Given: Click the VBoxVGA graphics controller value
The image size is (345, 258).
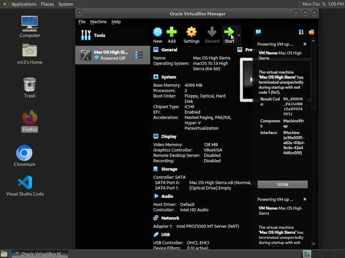Looking at the screenshot, I should click(213, 150).
